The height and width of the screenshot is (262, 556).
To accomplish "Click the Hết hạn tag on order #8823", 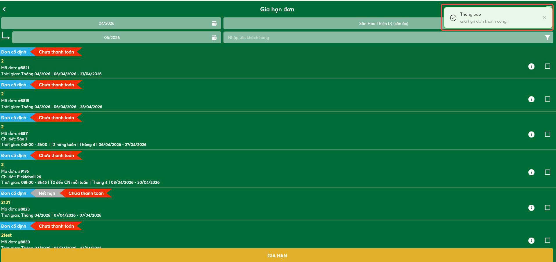I will pos(47,193).
